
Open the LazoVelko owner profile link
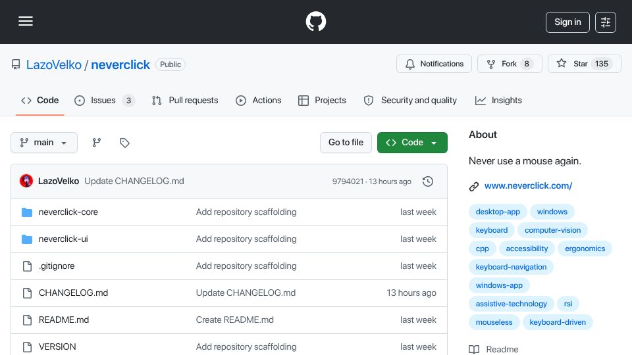[x=53, y=65]
